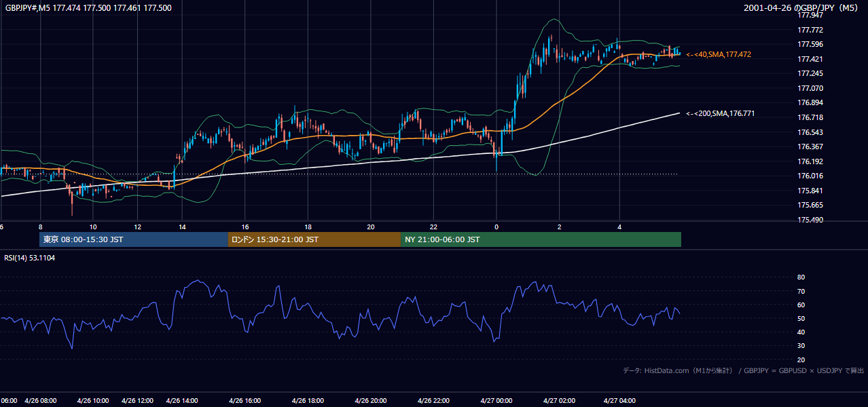Click price axis label 176.894

[810, 103]
